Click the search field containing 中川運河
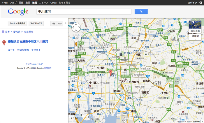 [84, 12]
